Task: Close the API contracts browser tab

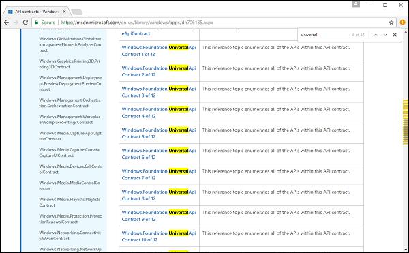Action: pyautogui.click(x=64, y=12)
